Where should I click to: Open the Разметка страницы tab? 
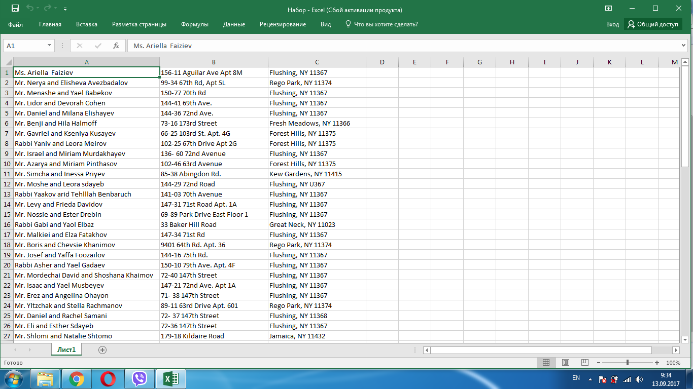(139, 24)
